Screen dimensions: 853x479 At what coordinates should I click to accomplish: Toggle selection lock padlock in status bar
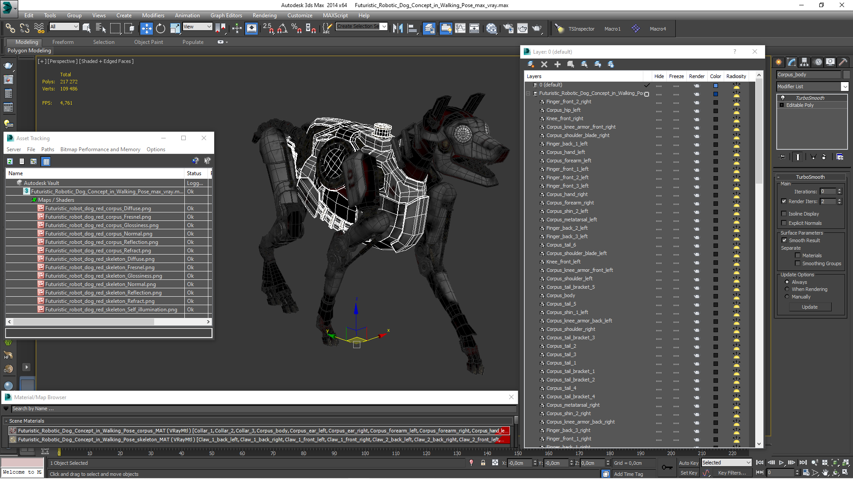point(483,463)
